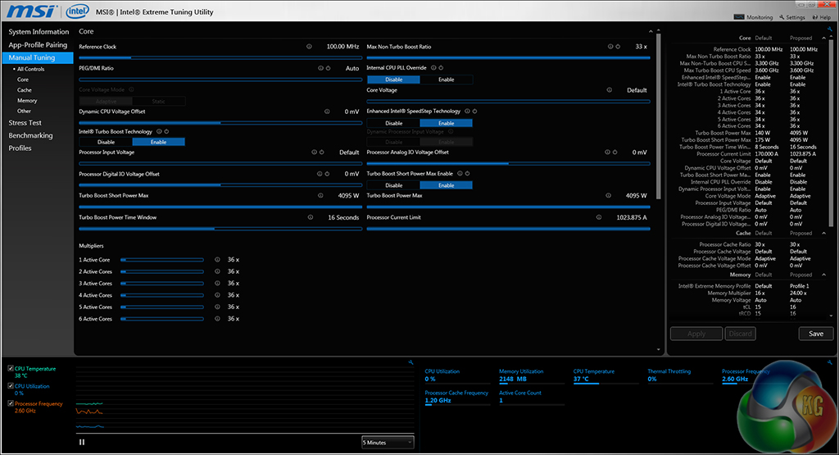Set Intel Turbo Boost Technology to Disable
Screen dimensions: 839x455
pyautogui.click(x=106, y=142)
